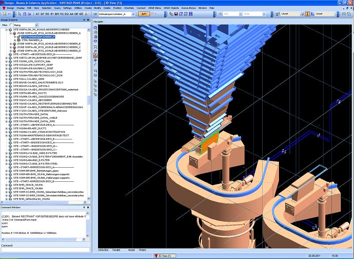Screen dimensions: 354x259
Task: Activate the I-beam section icon
Action: click(308, 14)
